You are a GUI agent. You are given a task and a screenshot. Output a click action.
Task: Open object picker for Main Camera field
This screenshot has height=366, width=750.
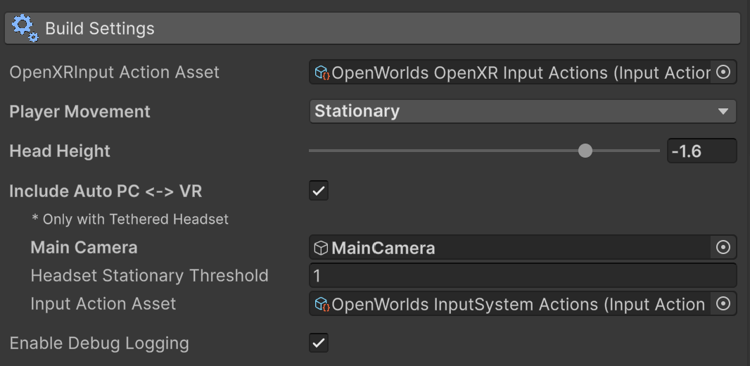tap(723, 248)
